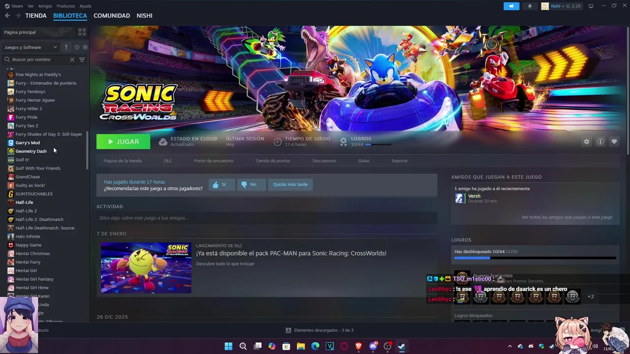Viewport: 630px width, 354px height.
Task: Click the ready-to-play filter icon
Action: (x=85, y=47)
